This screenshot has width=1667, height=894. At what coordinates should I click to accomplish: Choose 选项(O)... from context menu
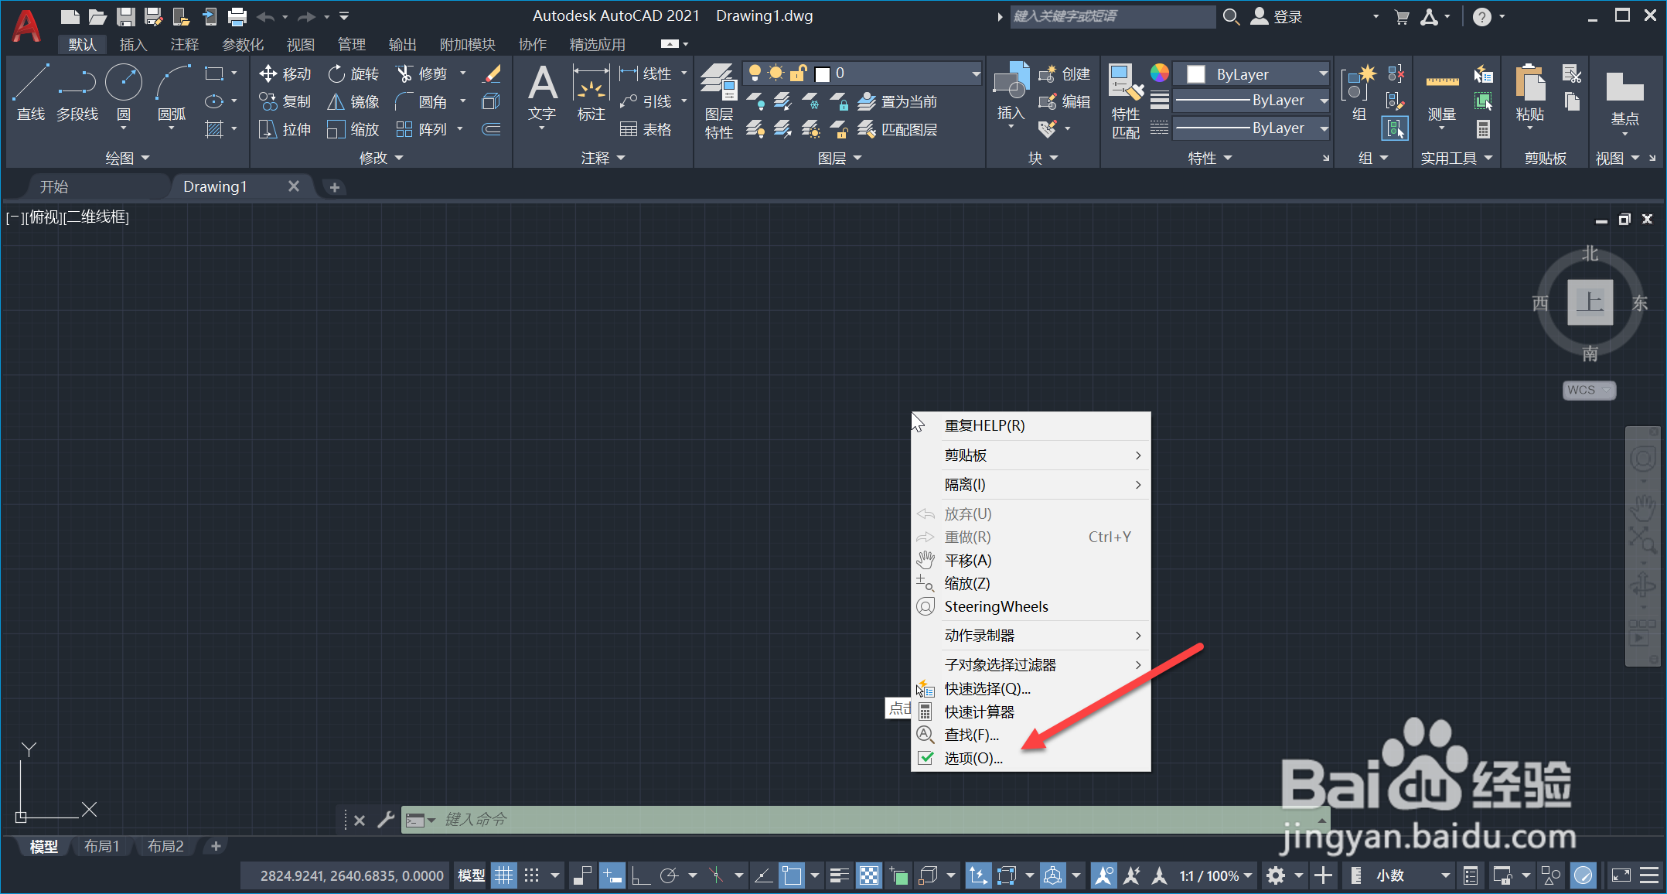973,758
